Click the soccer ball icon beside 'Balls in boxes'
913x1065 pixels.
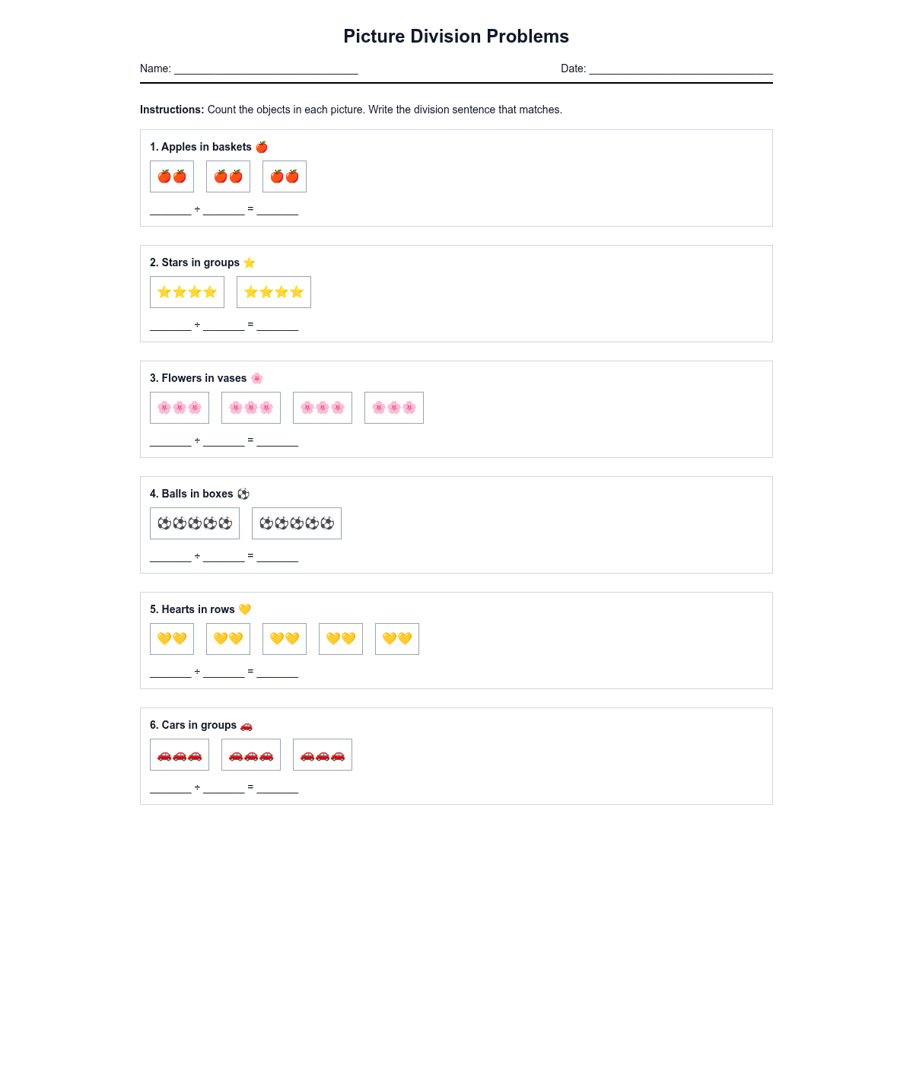click(x=243, y=494)
